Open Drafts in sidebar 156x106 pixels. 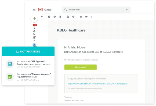tap(34, 37)
